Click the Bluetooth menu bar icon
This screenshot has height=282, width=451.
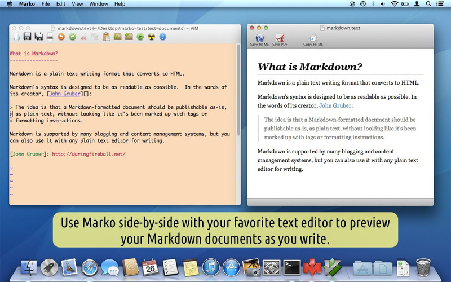[x=373, y=4]
